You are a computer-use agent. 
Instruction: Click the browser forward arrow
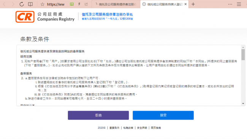13,4
